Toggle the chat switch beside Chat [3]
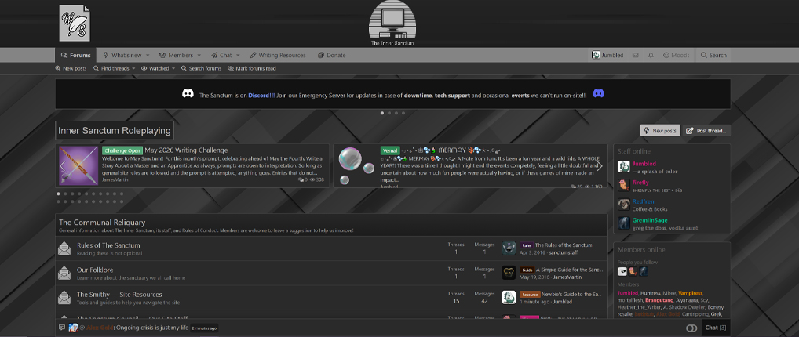 click(691, 328)
